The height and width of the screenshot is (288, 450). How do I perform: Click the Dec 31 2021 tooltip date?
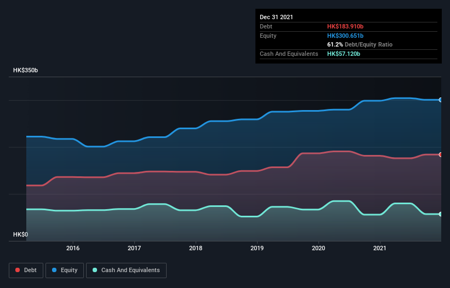click(276, 17)
